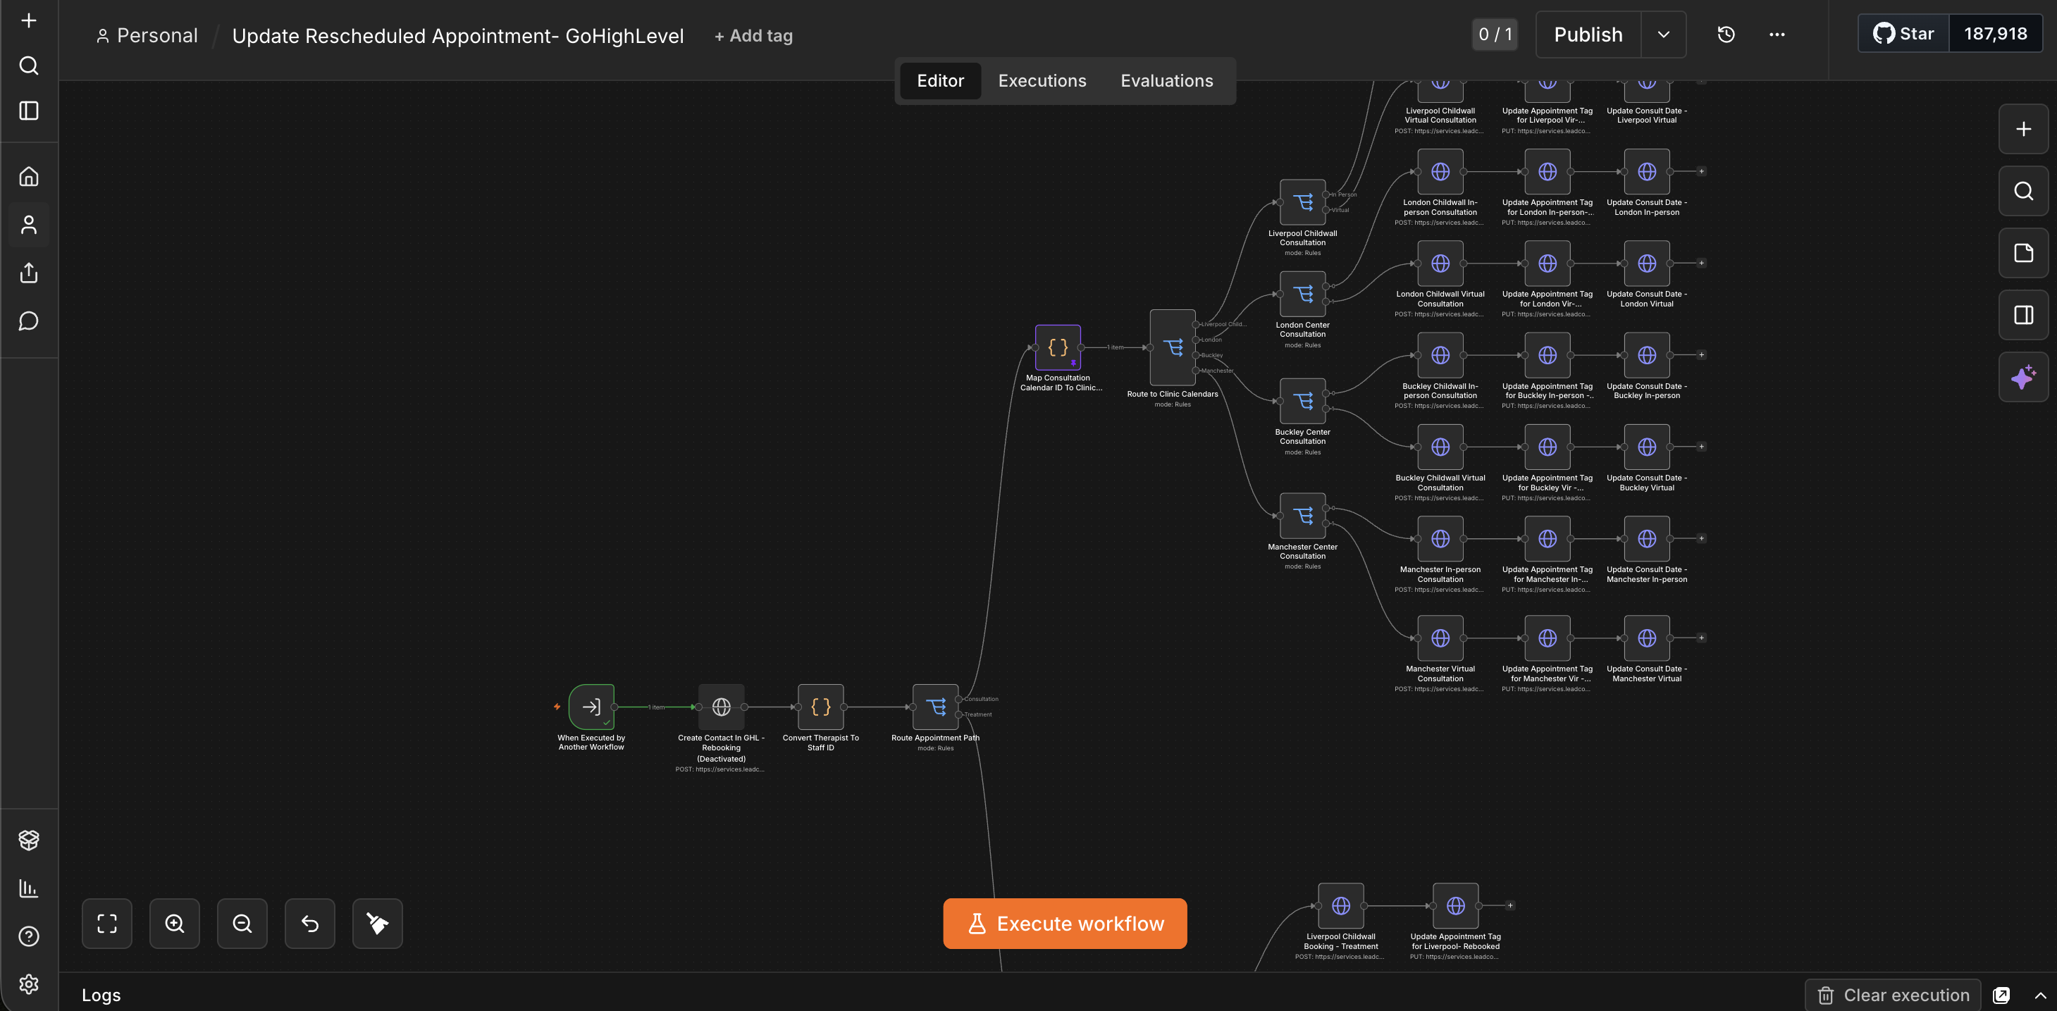Viewport: 2057px width, 1011px height.
Task: Open the templates cube icon in sidebar
Action: click(29, 840)
